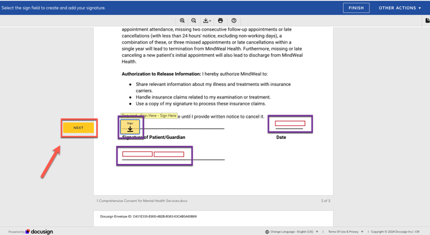This screenshot has height=235, width=430.
Task: Zoom out of the document
Action: pos(194,21)
